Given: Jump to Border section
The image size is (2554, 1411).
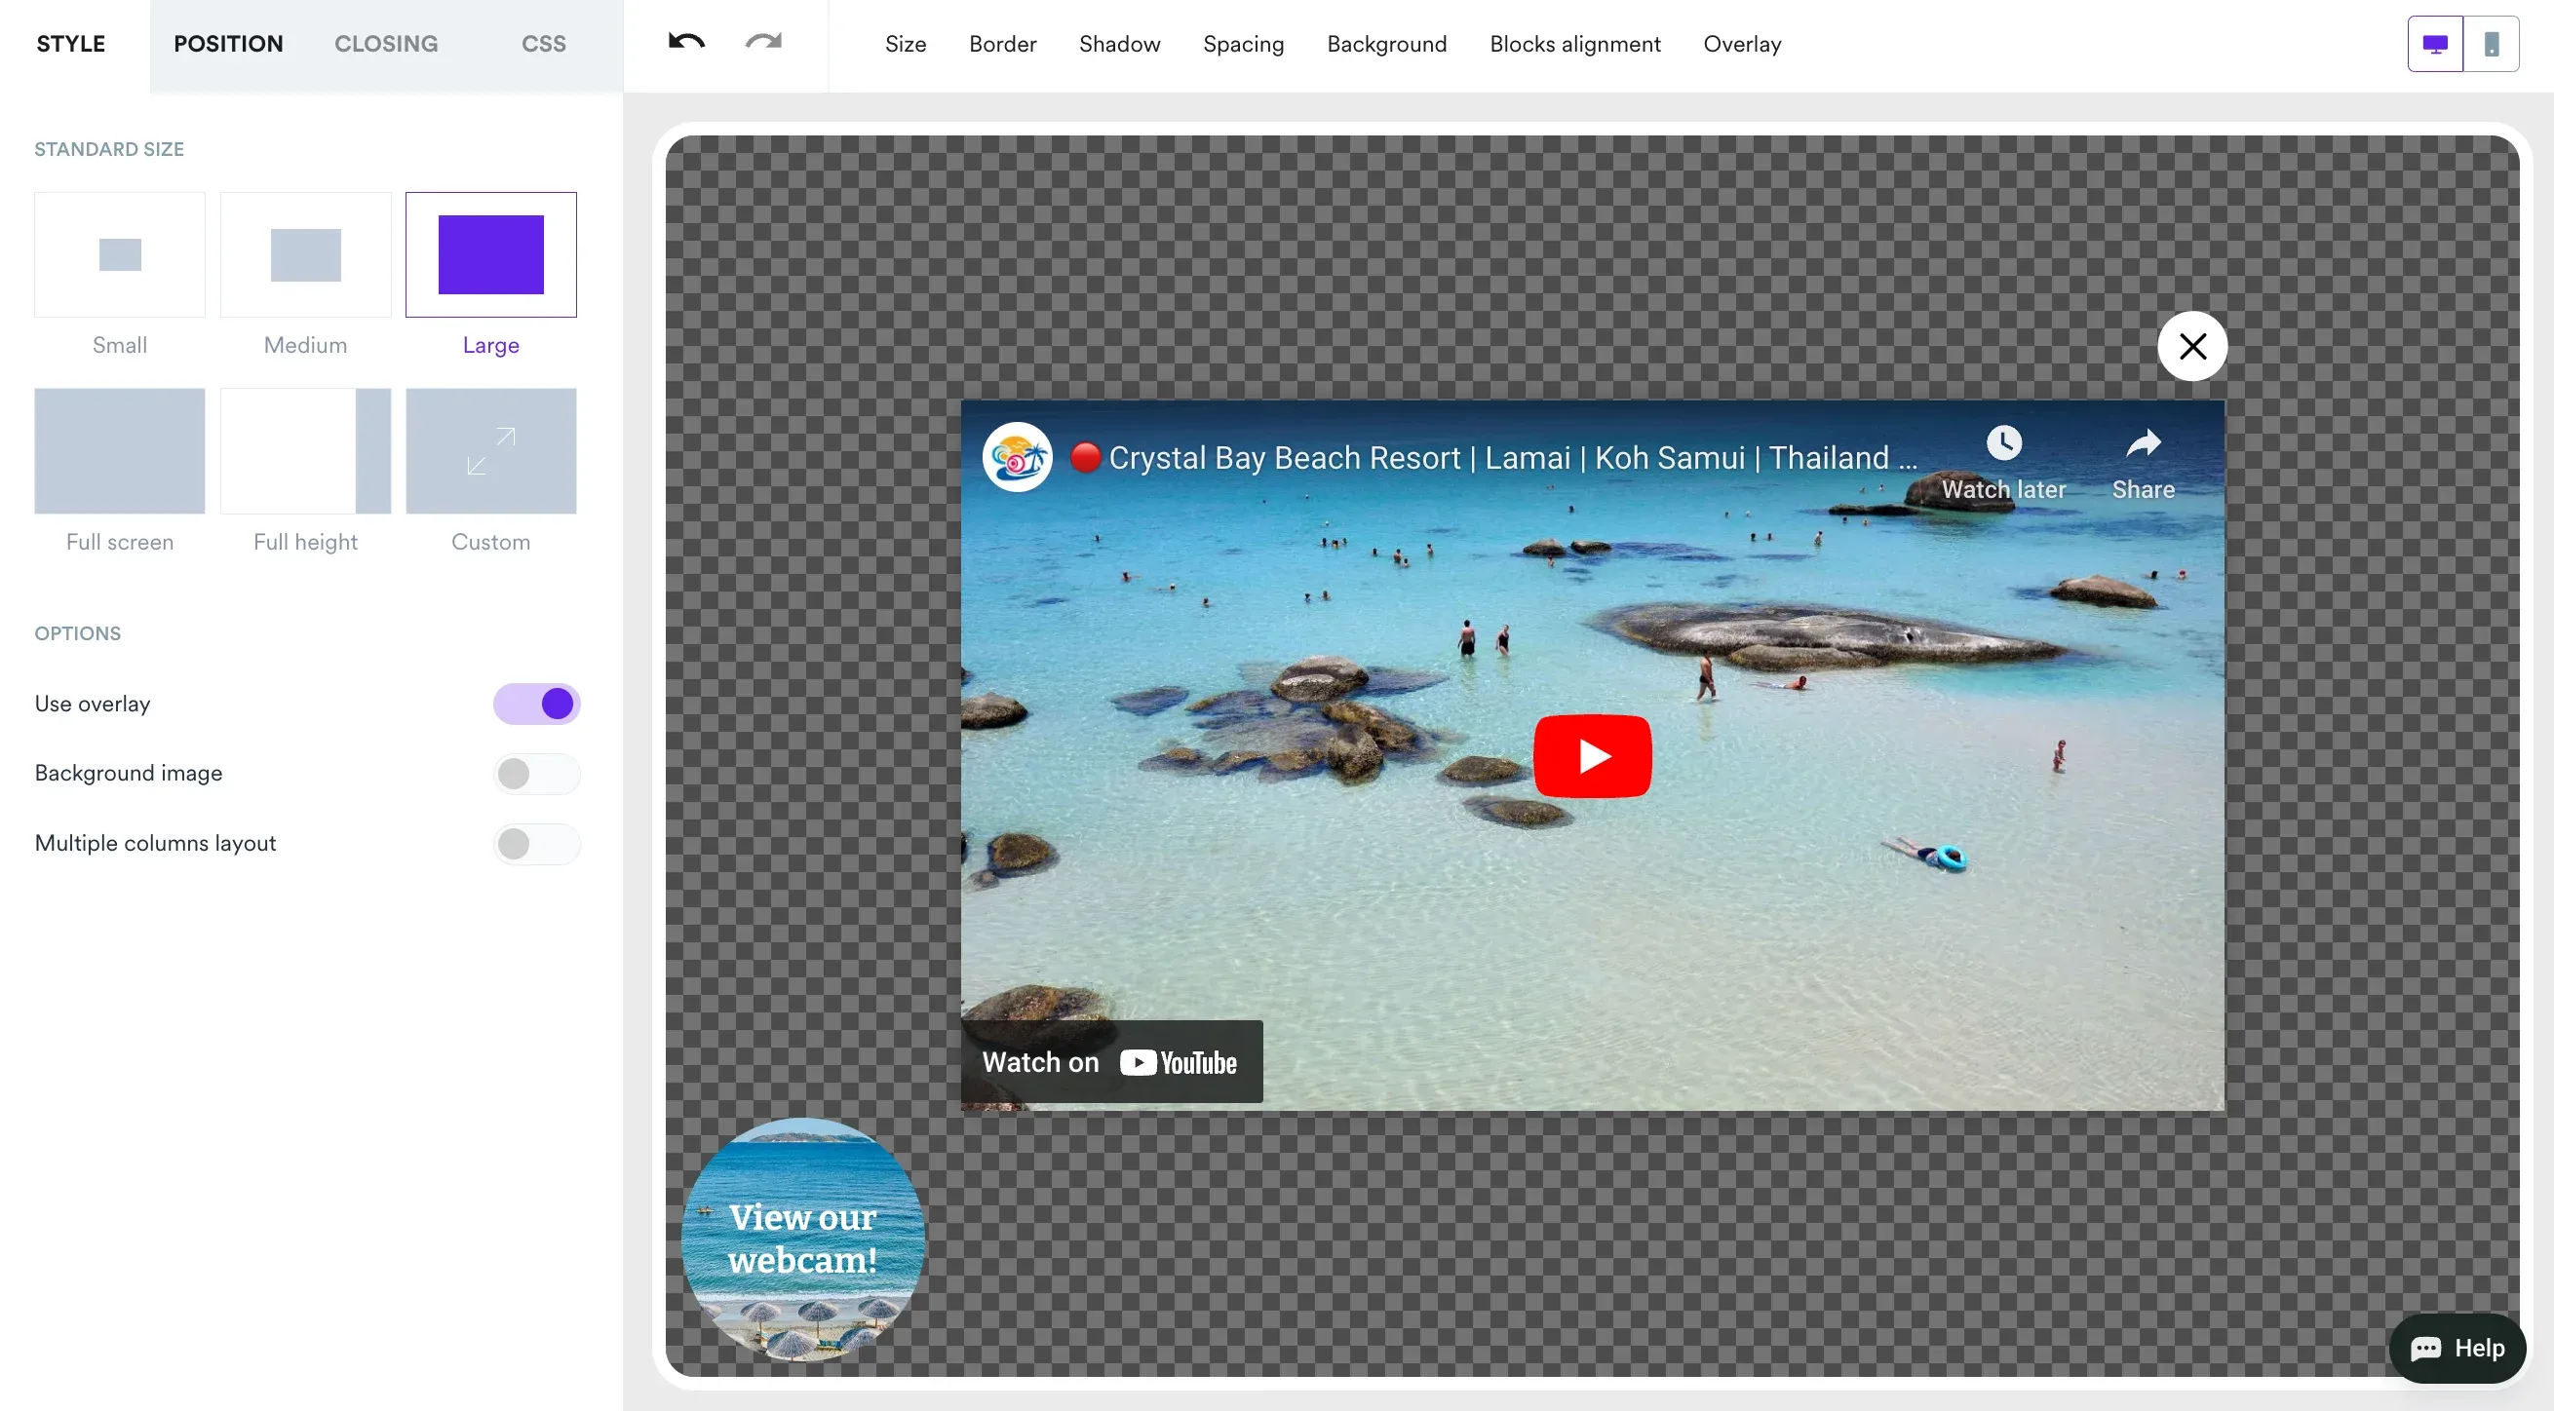Looking at the screenshot, I should (1002, 44).
